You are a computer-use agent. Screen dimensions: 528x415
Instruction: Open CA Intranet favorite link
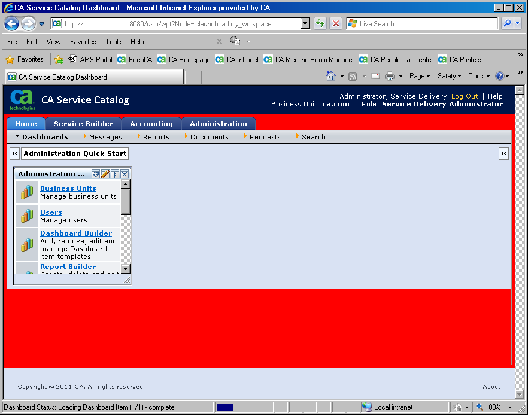pyautogui.click(x=237, y=60)
